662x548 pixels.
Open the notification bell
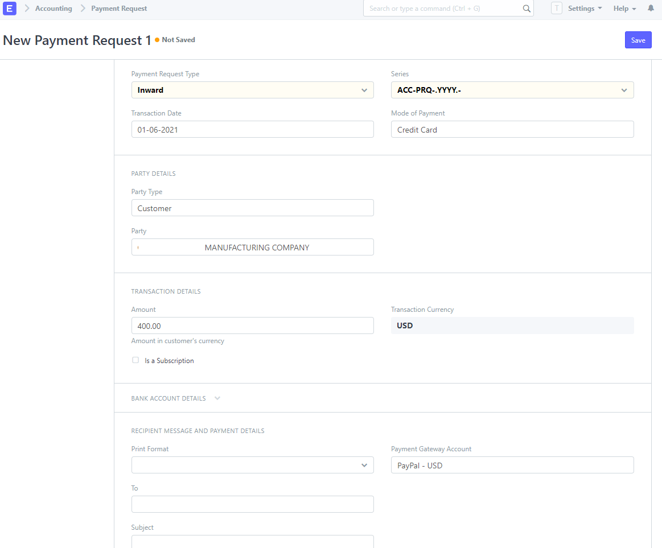point(651,8)
